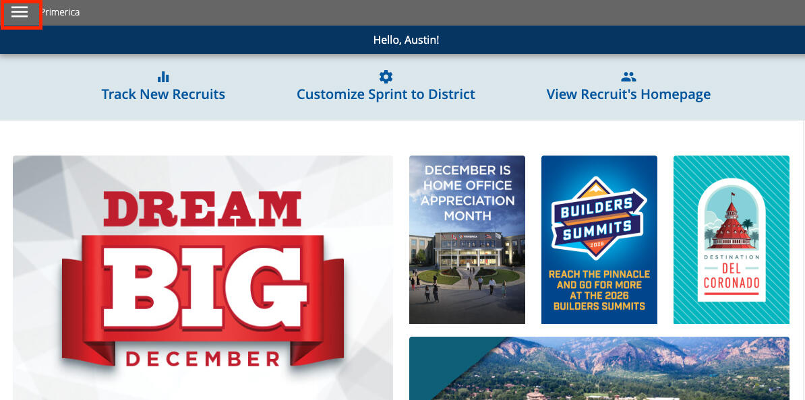
Task: Open the hamburger navigation menu
Action: click(20, 12)
